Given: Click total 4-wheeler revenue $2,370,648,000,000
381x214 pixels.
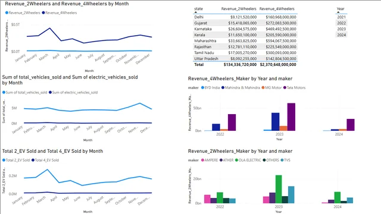Looking at the screenshot, I should coord(278,65).
